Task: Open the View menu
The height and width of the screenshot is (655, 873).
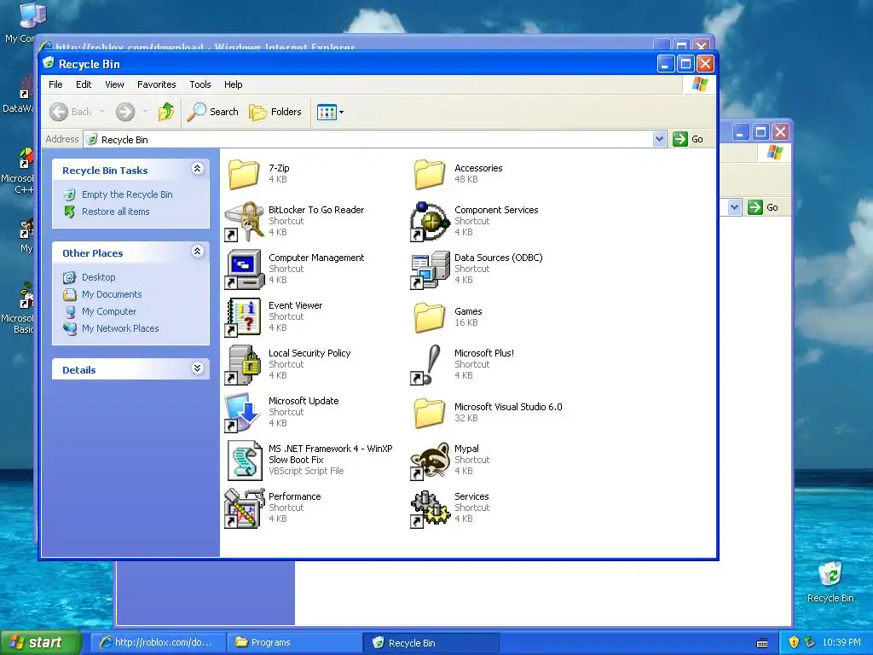Action: tap(114, 84)
